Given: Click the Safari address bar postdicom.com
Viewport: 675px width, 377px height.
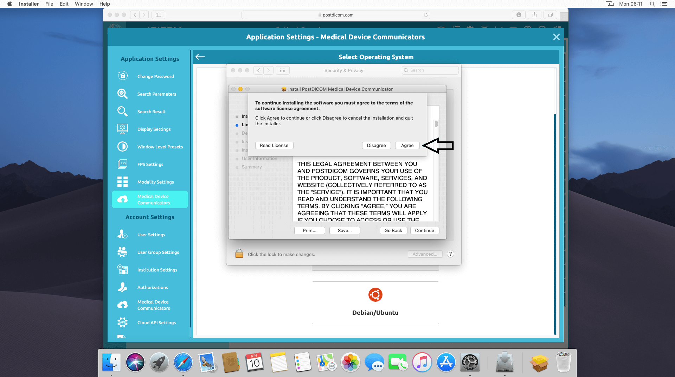Looking at the screenshot, I should pyautogui.click(x=336, y=15).
